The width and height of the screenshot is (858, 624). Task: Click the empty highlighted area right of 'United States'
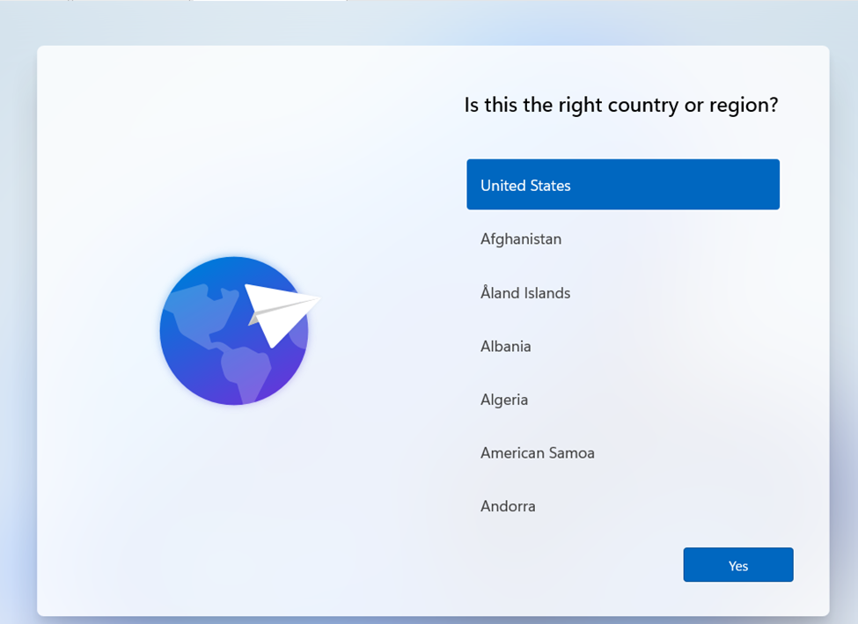click(x=686, y=186)
